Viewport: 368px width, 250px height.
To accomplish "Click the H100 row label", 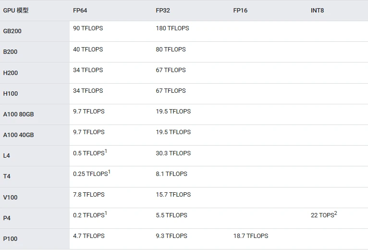I will click(11, 94).
